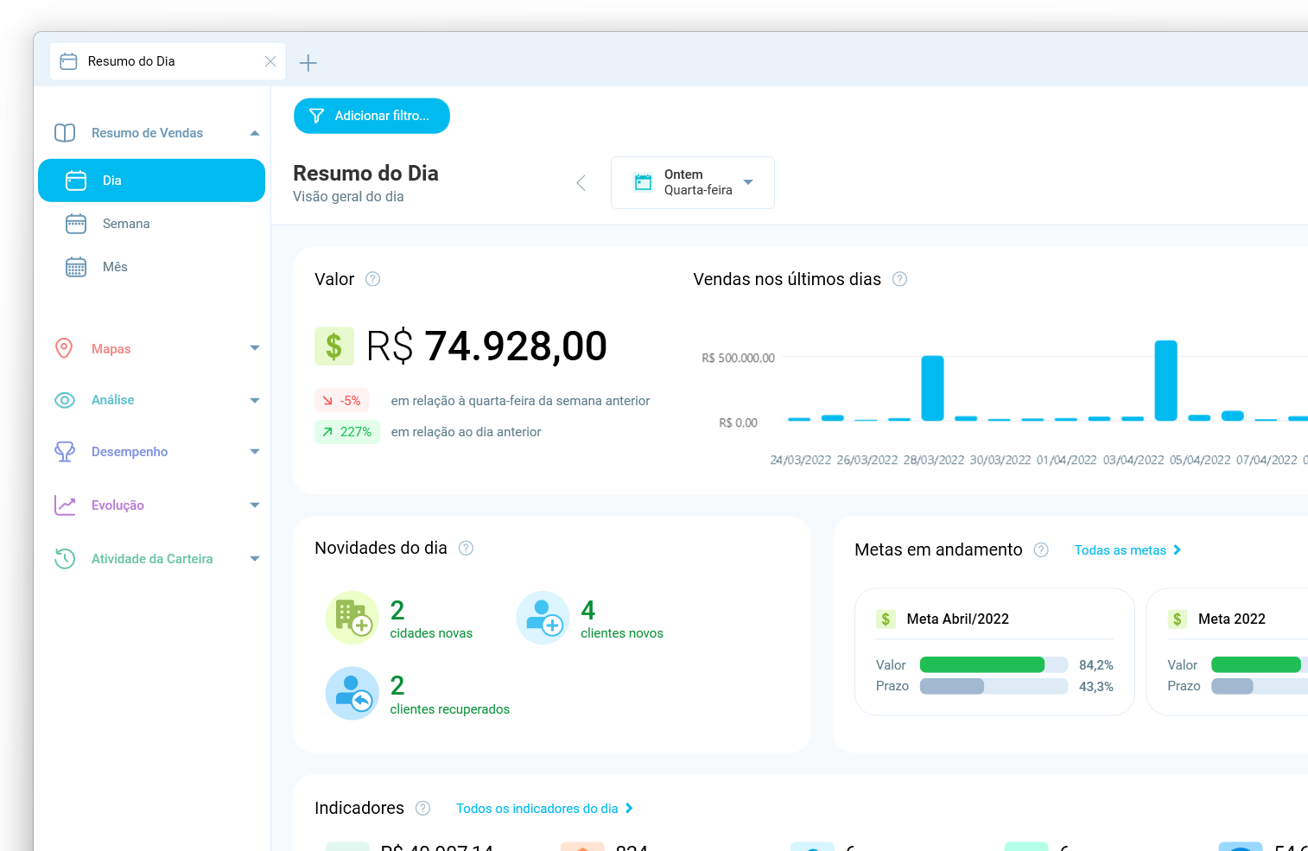Click the Mapas pin icon
Viewport: 1308px width, 851px height.
tap(64, 348)
